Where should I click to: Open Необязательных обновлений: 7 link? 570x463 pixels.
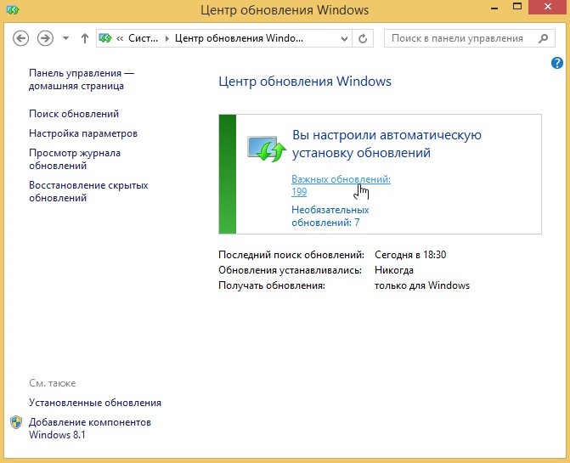pos(330,216)
